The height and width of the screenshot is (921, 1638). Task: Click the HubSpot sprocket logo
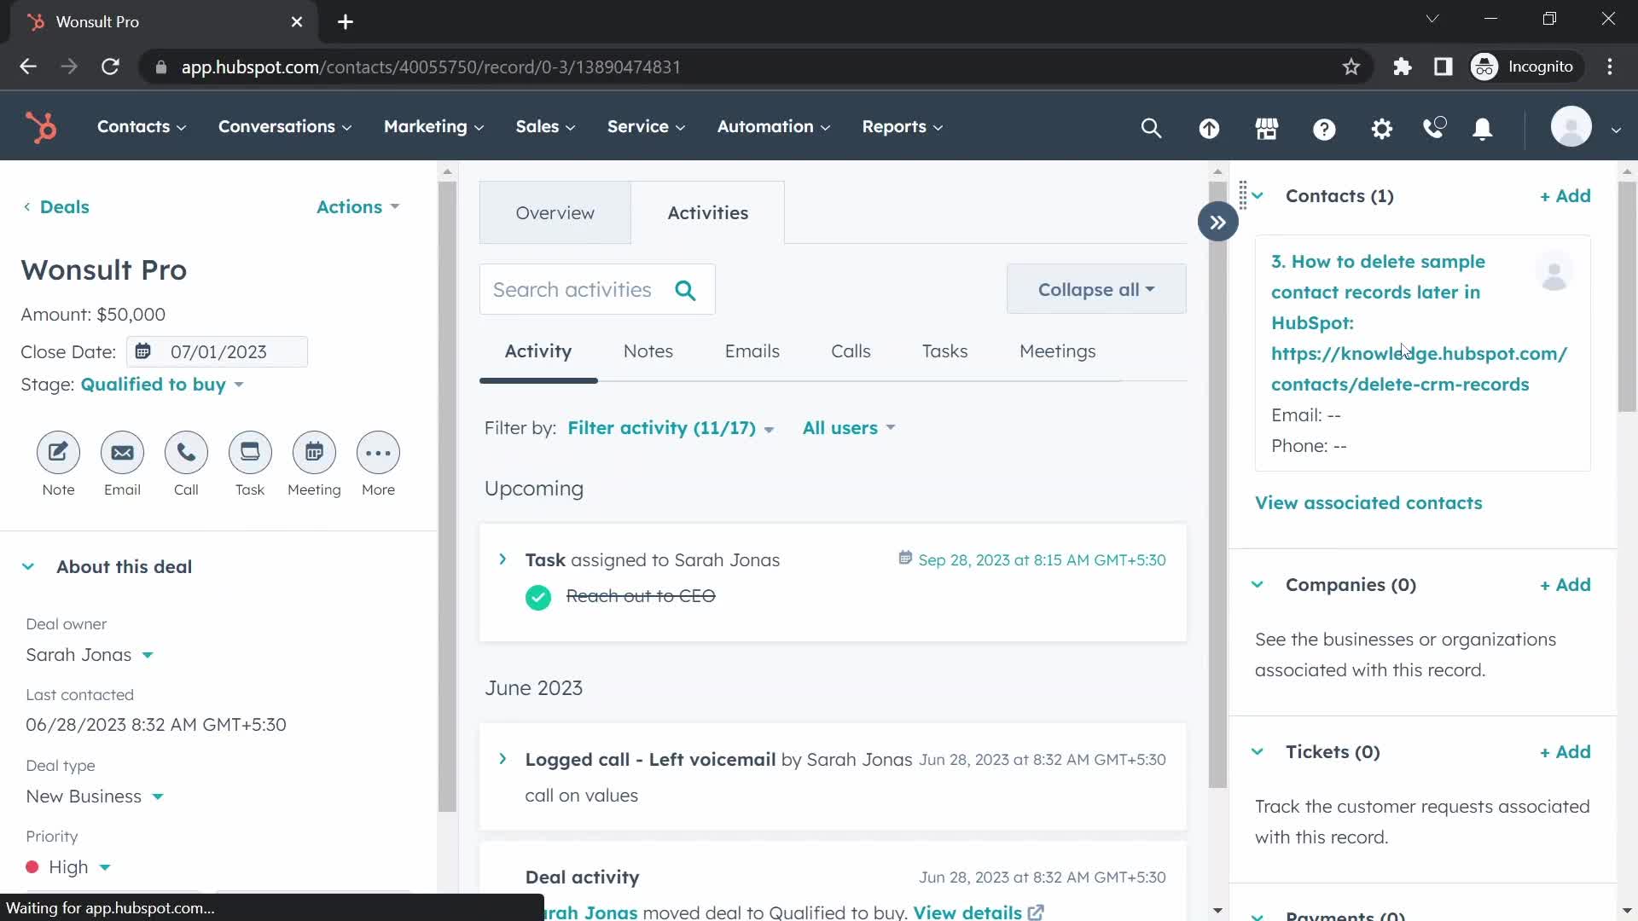(x=41, y=127)
